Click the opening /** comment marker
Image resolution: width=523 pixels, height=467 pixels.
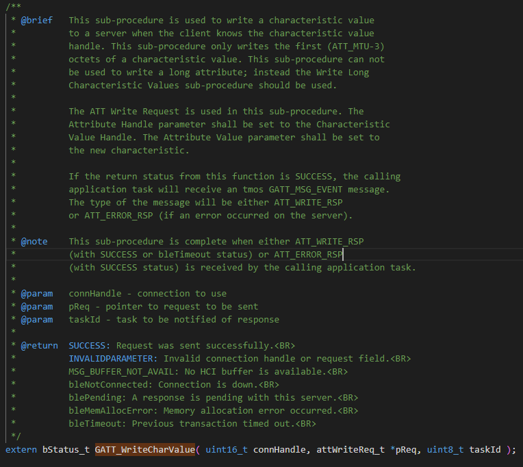(13, 8)
